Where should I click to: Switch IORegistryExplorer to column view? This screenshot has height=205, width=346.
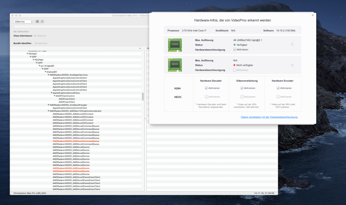pos(42,21)
